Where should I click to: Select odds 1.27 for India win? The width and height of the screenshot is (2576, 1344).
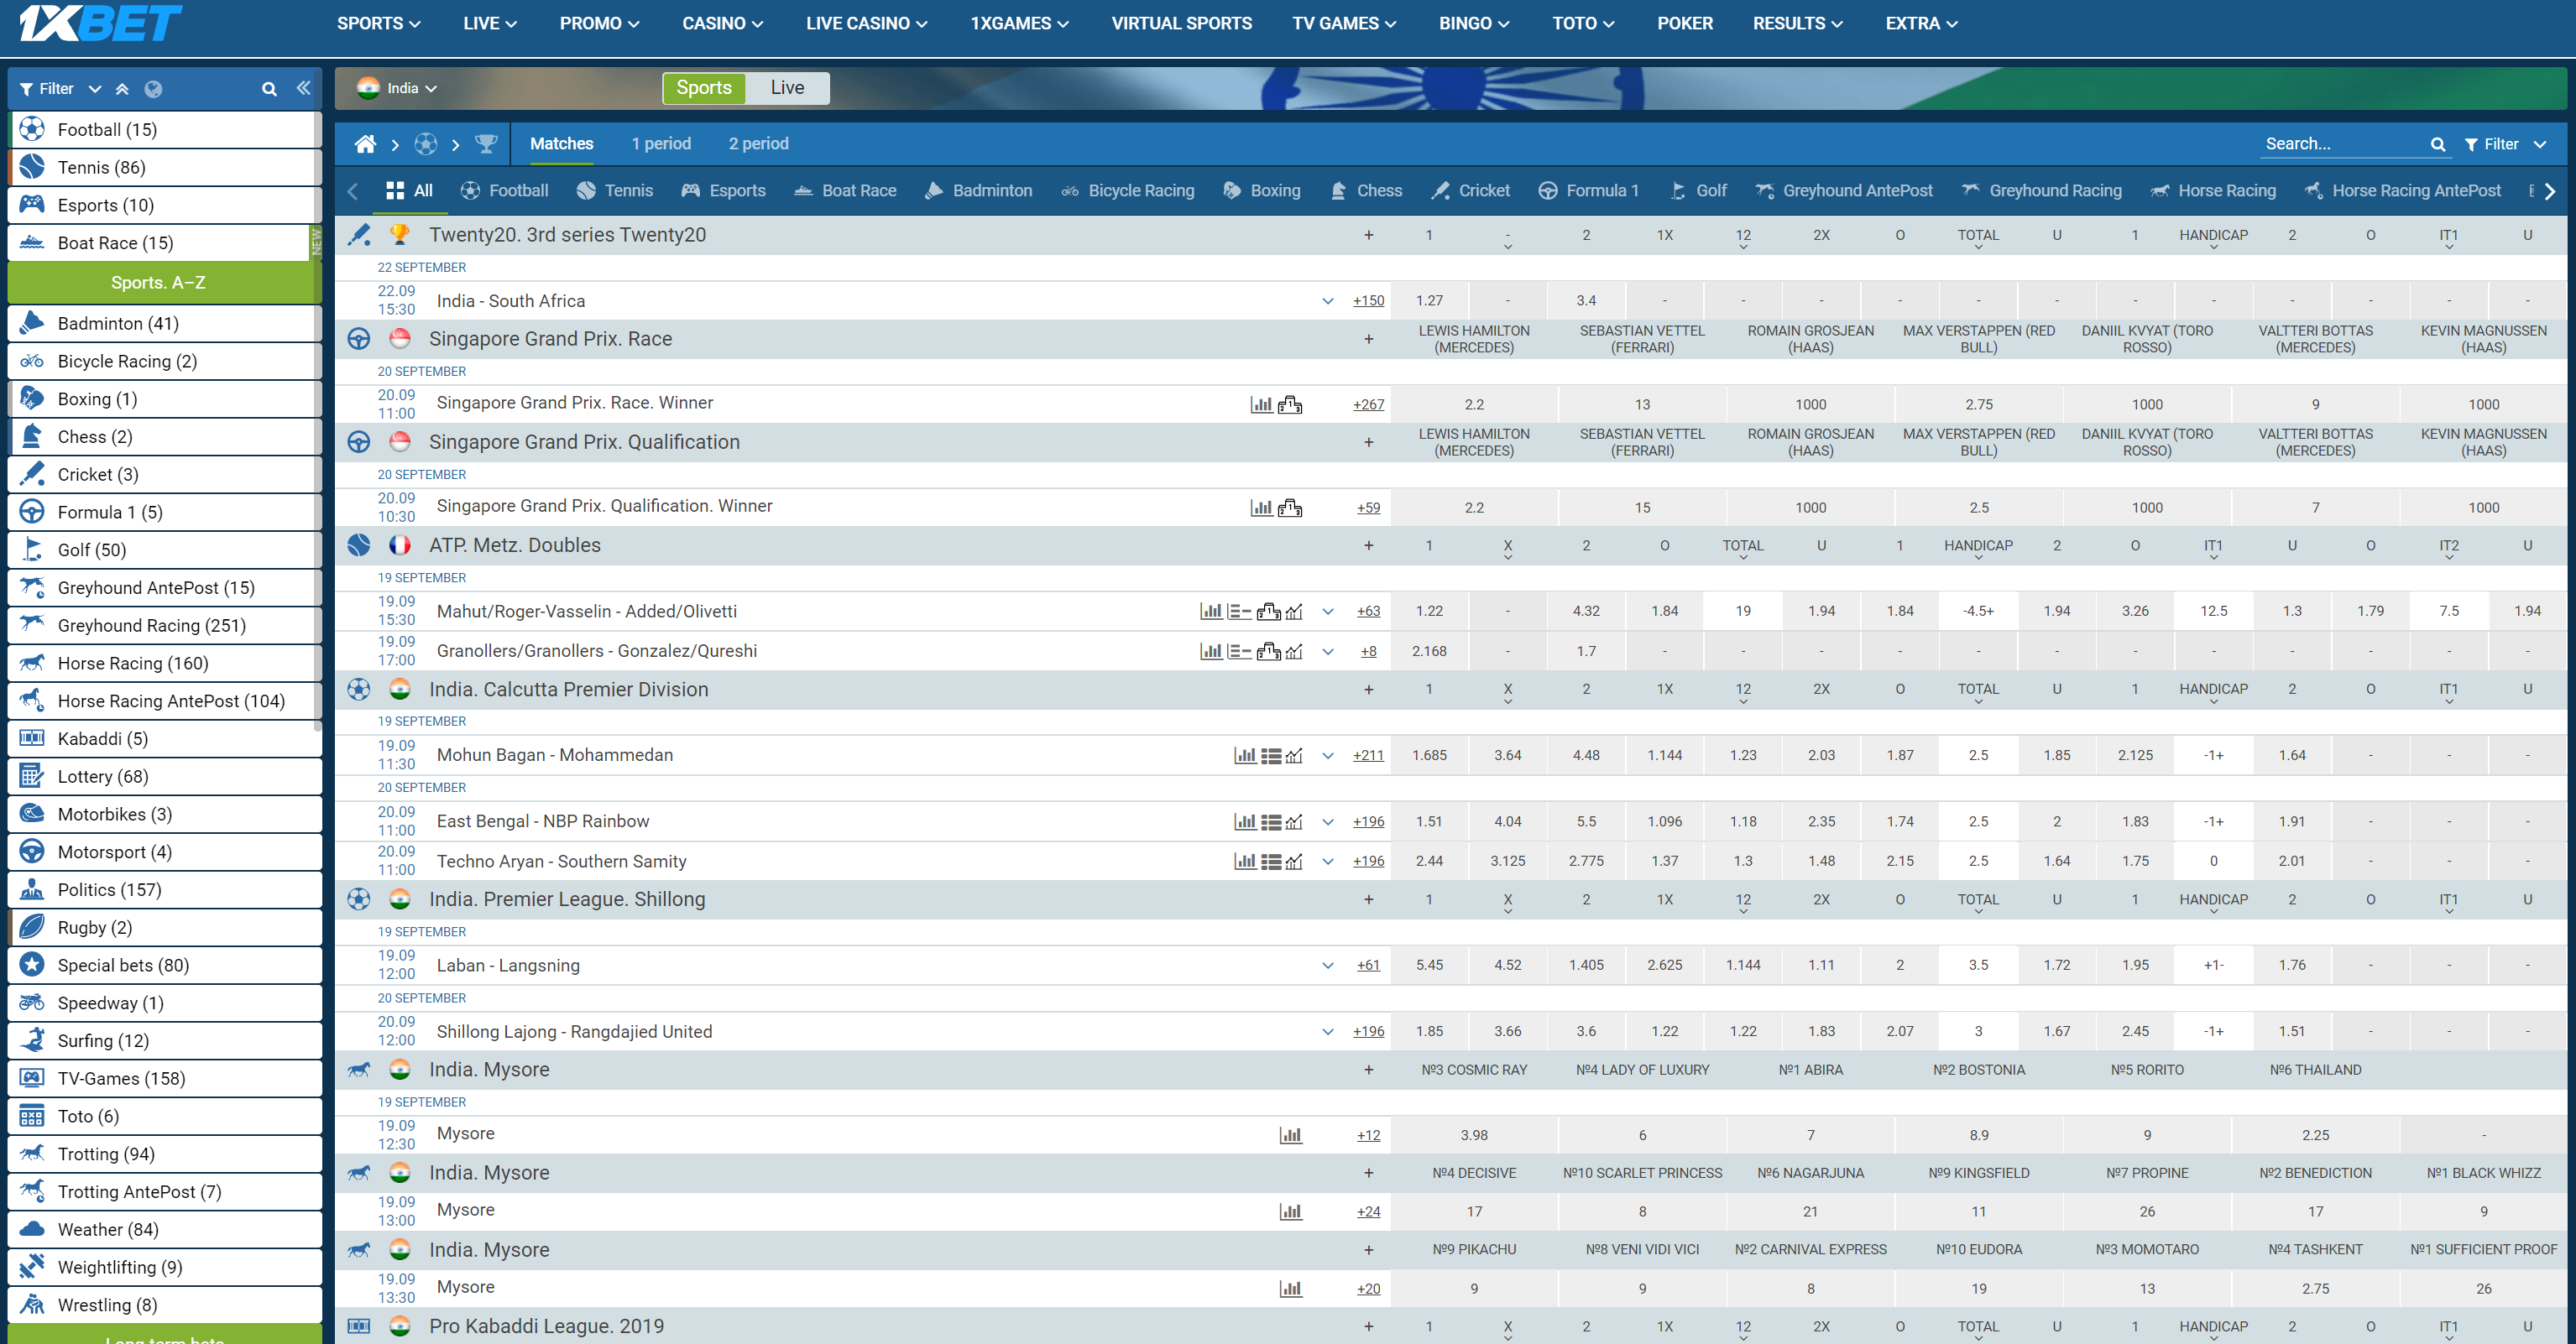click(1429, 301)
